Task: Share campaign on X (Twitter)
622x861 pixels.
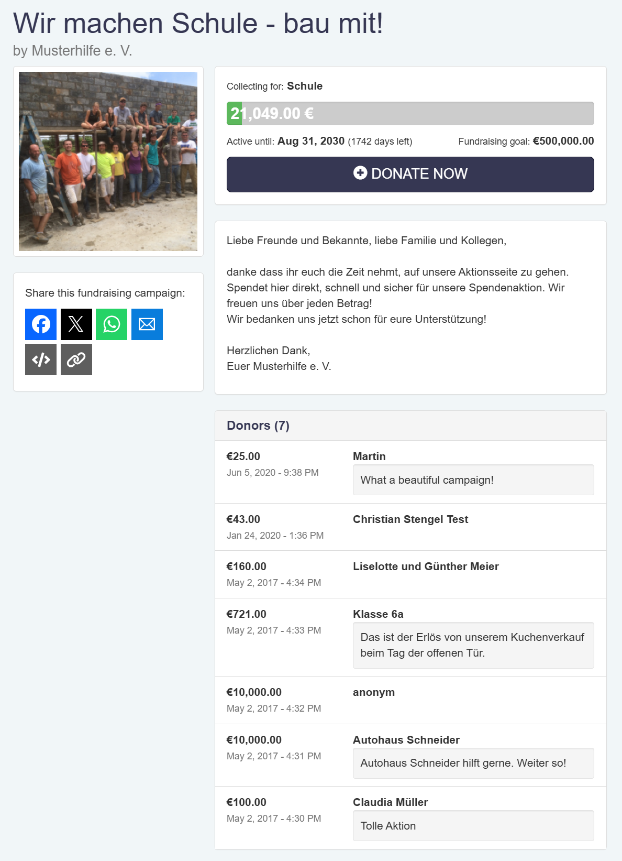Action: 76,324
